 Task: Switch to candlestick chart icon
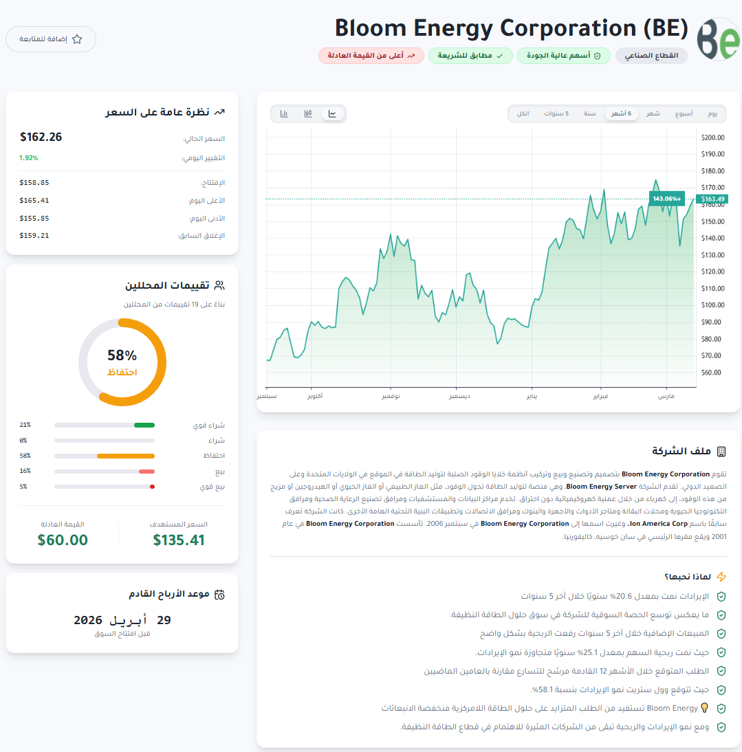pyautogui.click(x=308, y=113)
